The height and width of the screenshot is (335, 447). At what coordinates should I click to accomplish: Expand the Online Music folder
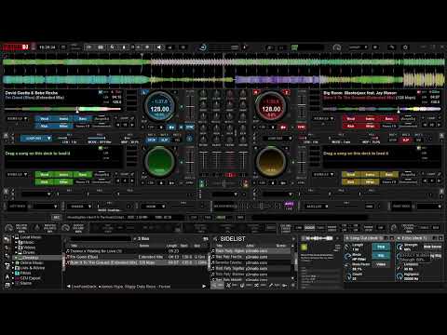(13, 262)
